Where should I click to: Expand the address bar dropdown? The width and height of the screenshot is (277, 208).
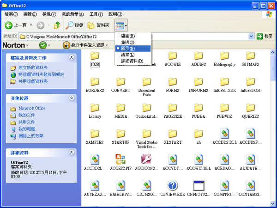coord(251,37)
